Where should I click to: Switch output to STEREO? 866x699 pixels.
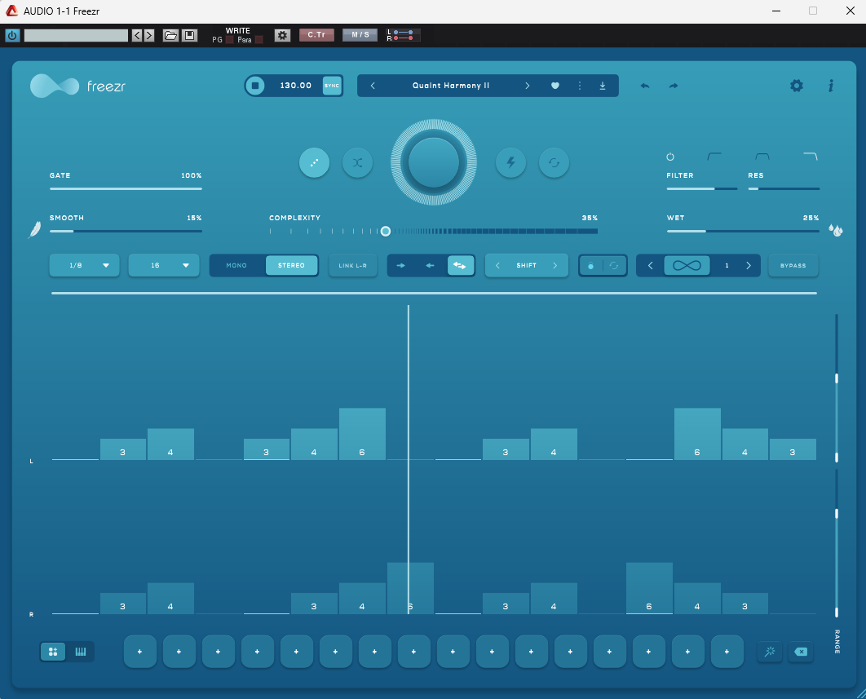pos(292,266)
